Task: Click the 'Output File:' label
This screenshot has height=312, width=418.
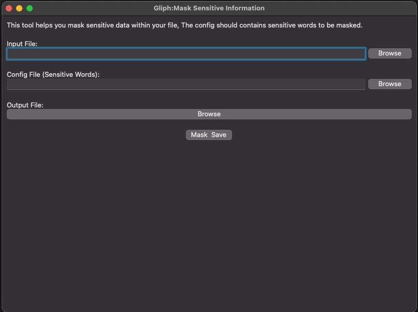Action: (25, 105)
